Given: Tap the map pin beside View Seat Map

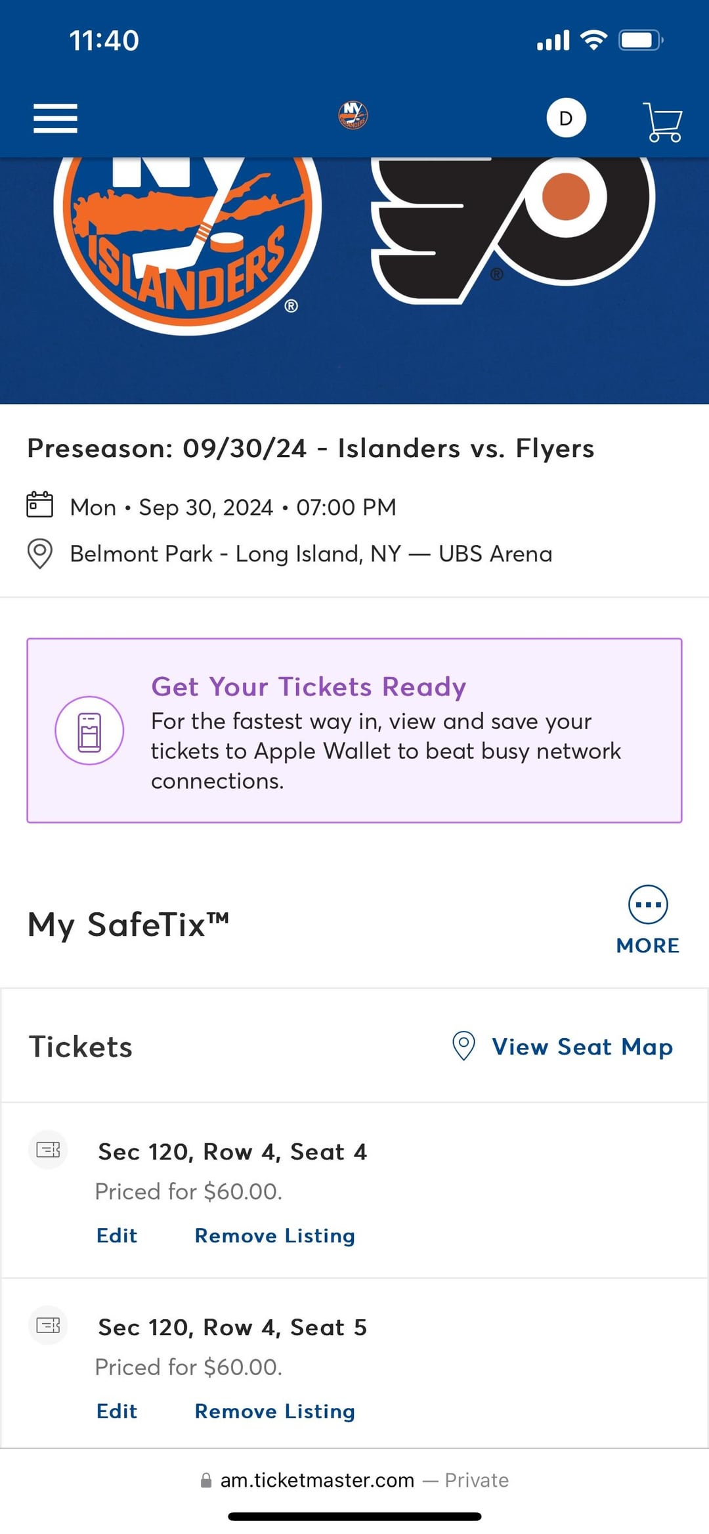Looking at the screenshot, I should [x=463, y=1045].
